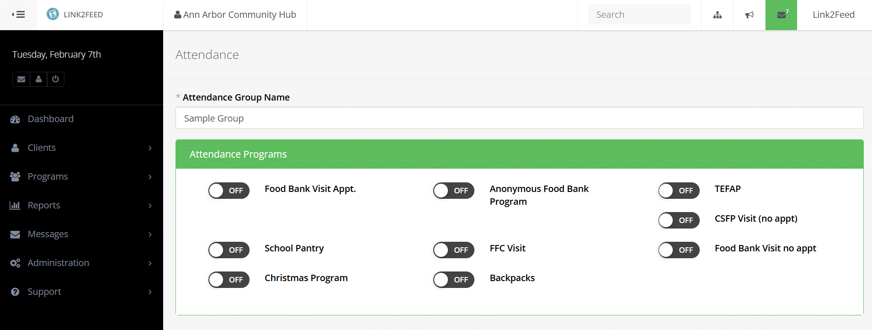Viewport: 872px width, 330px height.
Task: Click the Link2Feed logo icon
Action: tap(54, 14)
